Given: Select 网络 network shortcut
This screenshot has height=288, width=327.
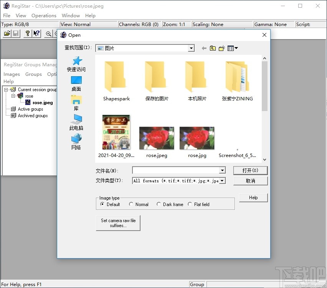Looking at the screenshot, I should 76,142.
